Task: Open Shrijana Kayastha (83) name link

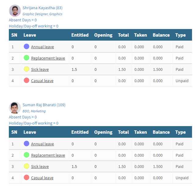Action: [x=42, y=8]
